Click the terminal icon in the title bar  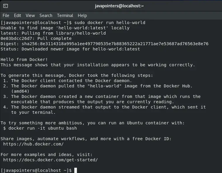click(x=6, y=6)
